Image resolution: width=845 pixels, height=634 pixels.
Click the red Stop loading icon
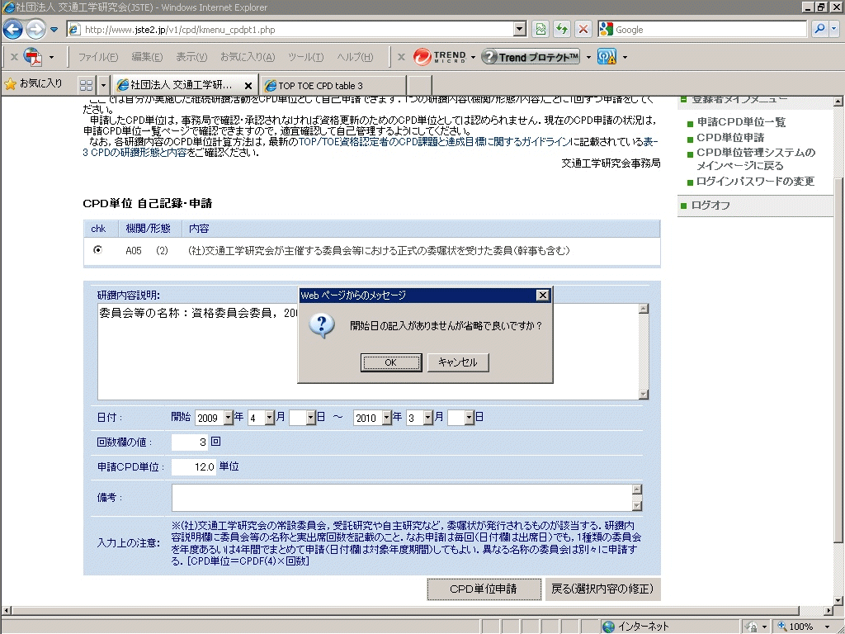click(x=583, y=29)
